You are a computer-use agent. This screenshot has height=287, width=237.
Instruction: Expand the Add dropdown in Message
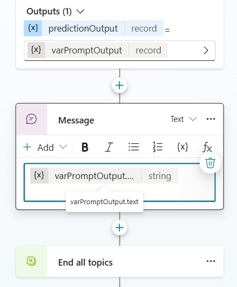click(x=45, y=147)
